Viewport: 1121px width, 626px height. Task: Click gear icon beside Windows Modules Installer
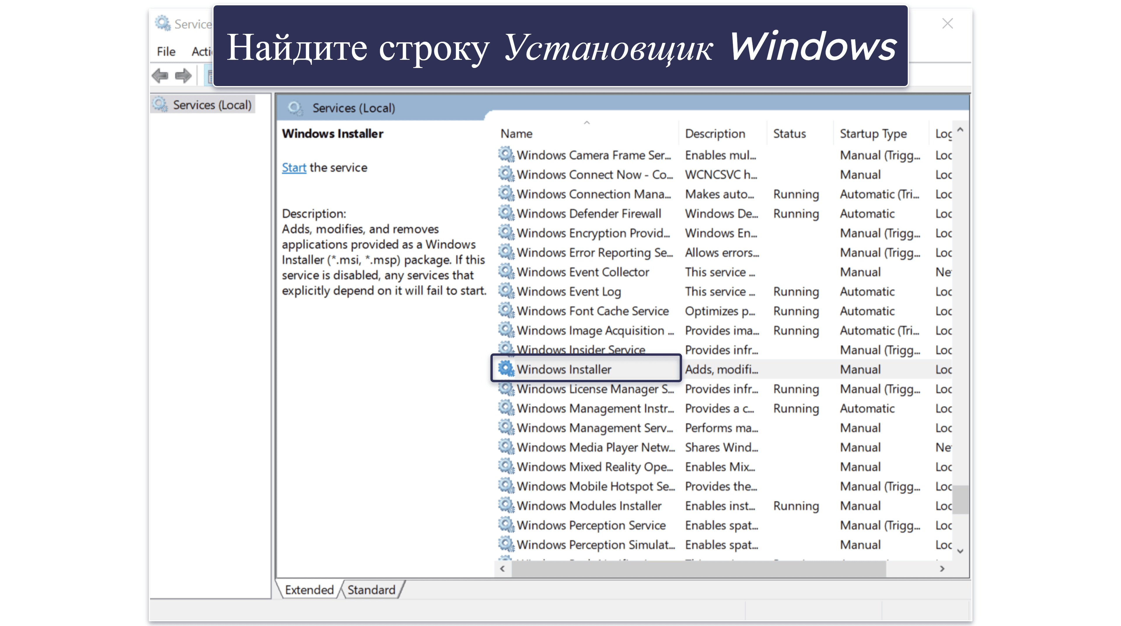click(x=506, y=505)
